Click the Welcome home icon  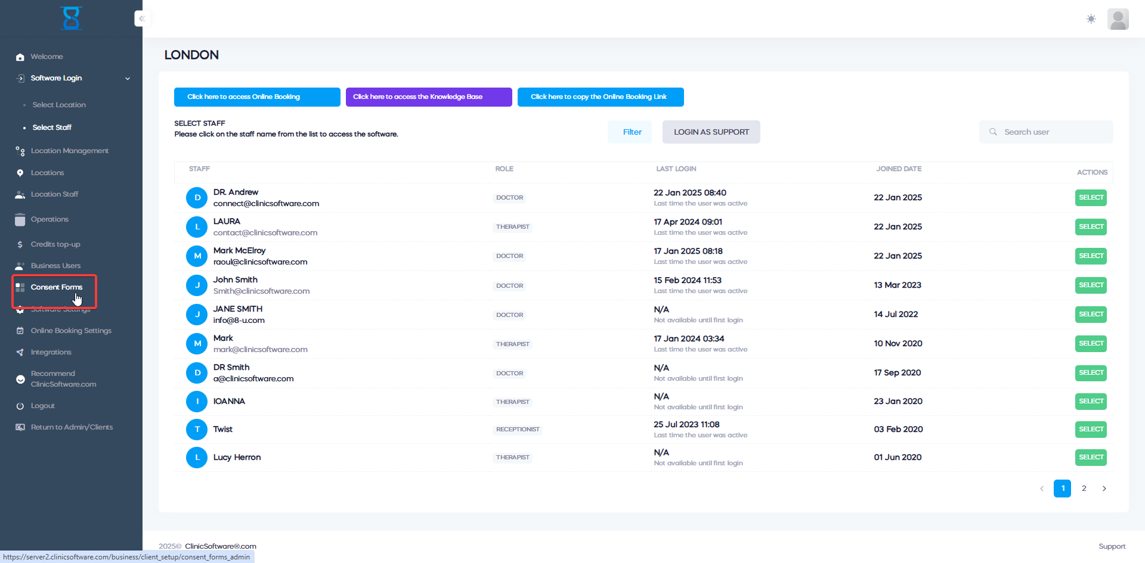click(x=20, y=57)
